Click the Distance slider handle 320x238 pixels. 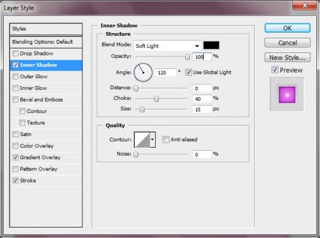click(136, 89)
